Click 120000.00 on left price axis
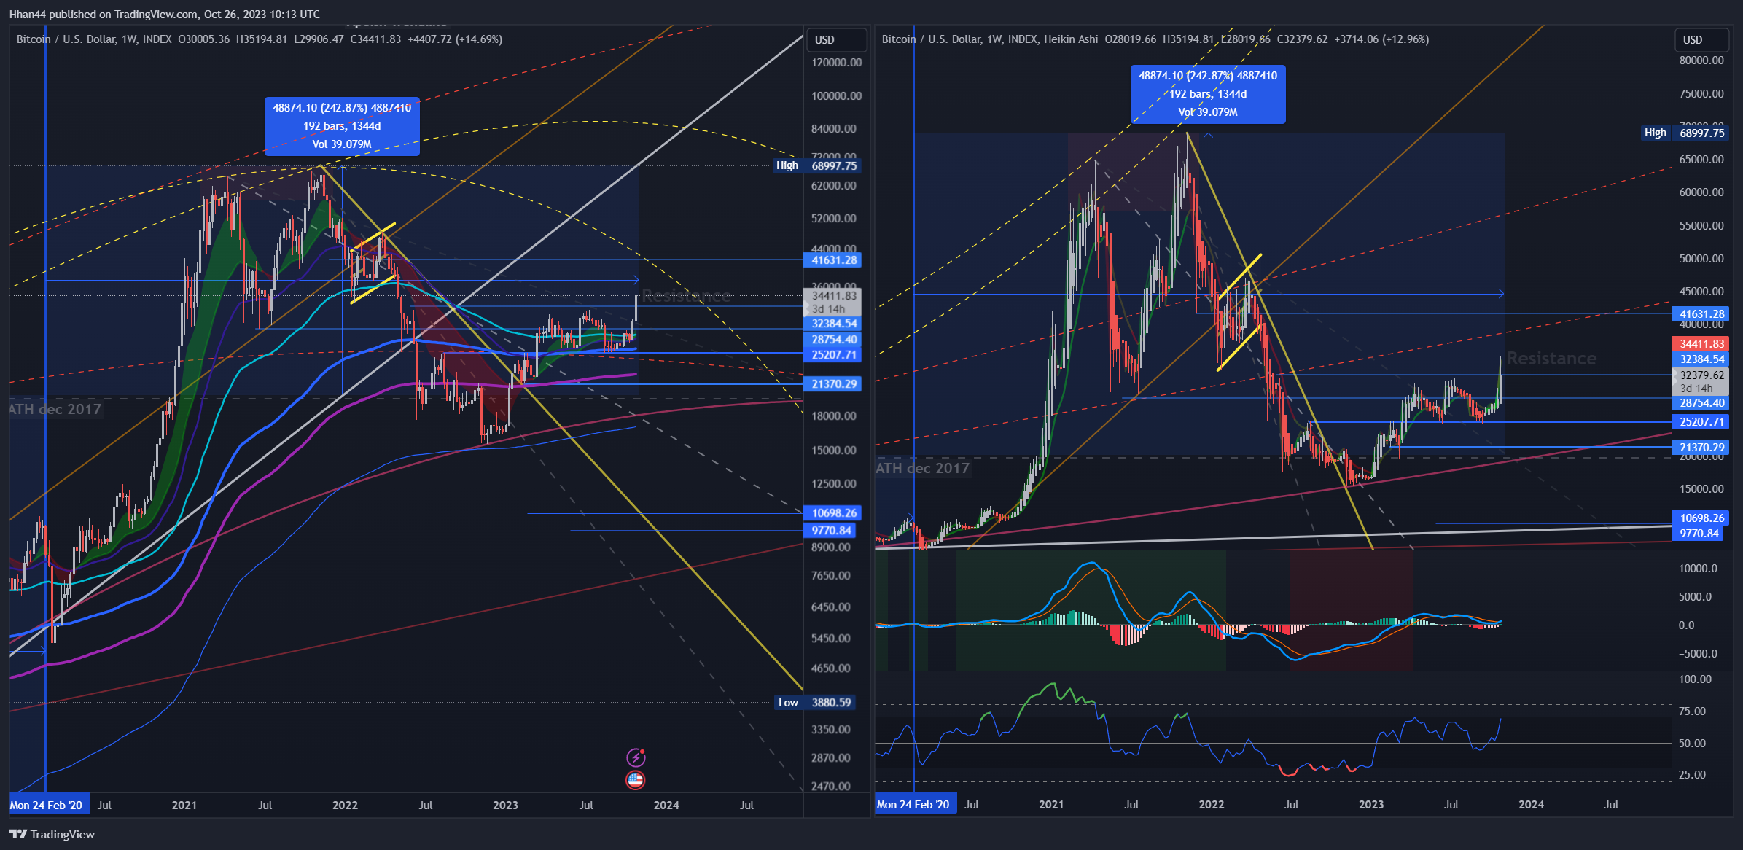 pyautogui.click(x=836, y=63)
